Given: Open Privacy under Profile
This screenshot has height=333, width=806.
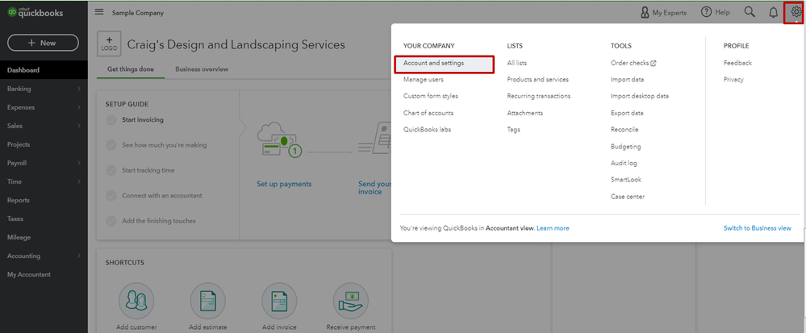Looking at the screenshot, I should pos(733,80).
